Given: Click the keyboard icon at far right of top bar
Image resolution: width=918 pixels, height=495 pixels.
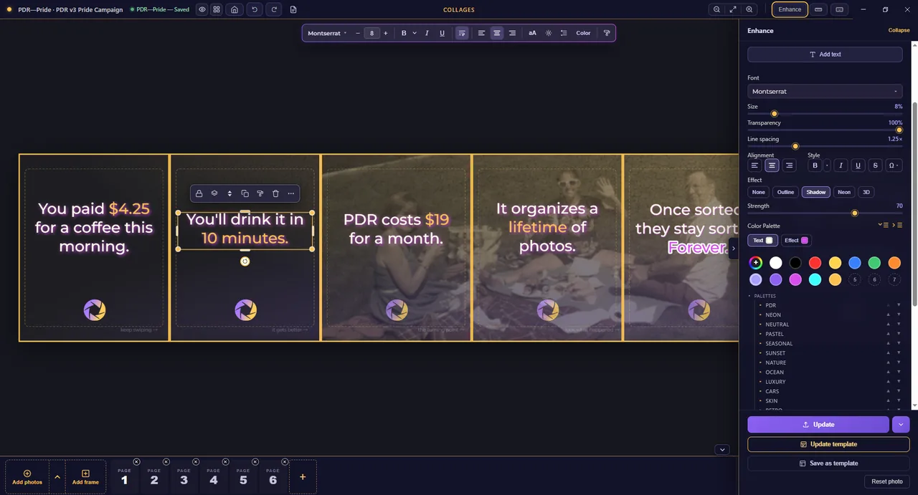Looking at the screenshot, I should (x=840, y=9).
